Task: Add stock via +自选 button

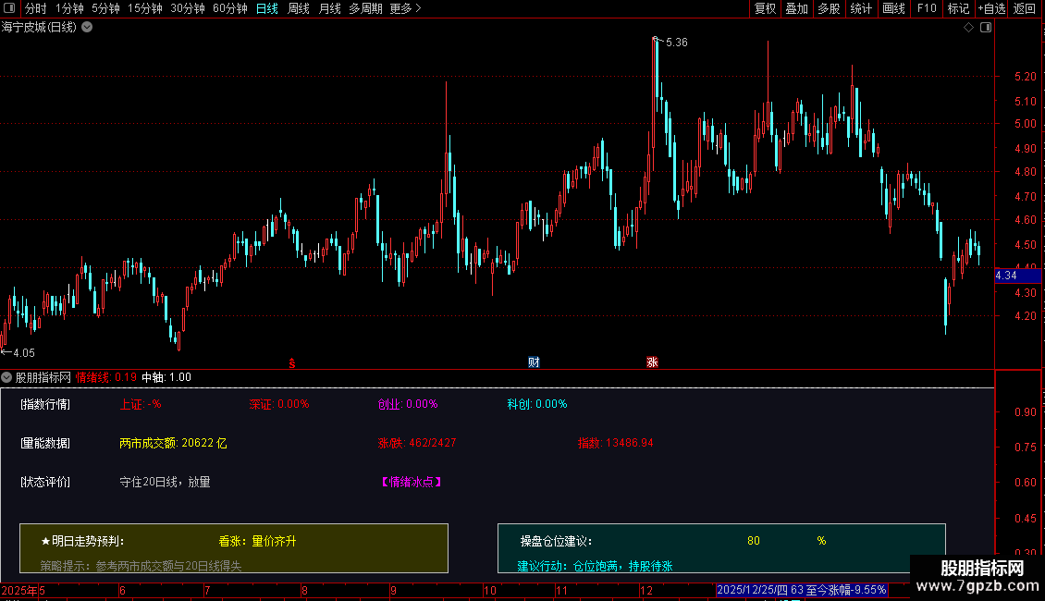Action: 991,8
